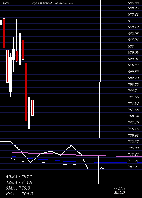Click the 795.75 price axis label

tap(133, 85)
